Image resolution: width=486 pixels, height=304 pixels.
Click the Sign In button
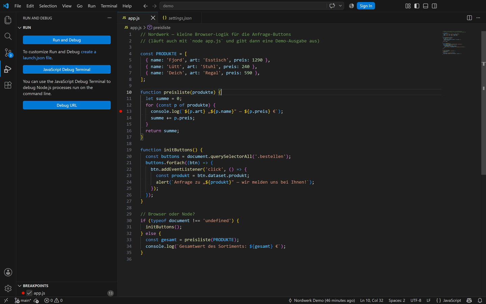coord(366,6)
